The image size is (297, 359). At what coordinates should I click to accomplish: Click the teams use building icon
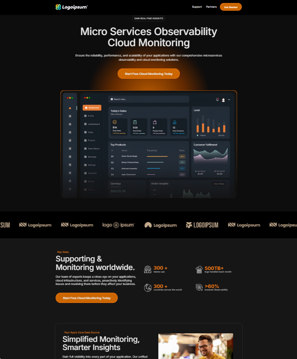click(x=148, y=269)
